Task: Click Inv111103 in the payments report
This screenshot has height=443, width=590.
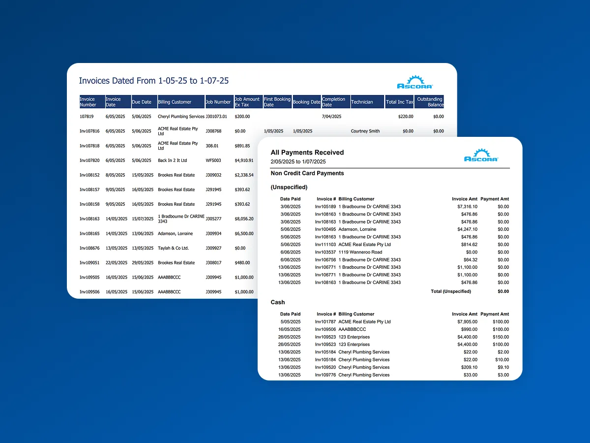Action: [325, 245]
